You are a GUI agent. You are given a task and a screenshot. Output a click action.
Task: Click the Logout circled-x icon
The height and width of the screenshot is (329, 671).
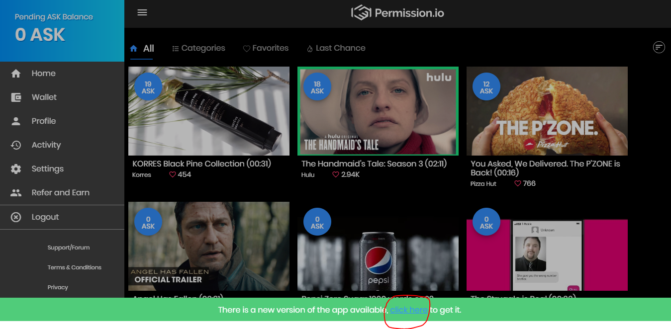click(16, 217)
